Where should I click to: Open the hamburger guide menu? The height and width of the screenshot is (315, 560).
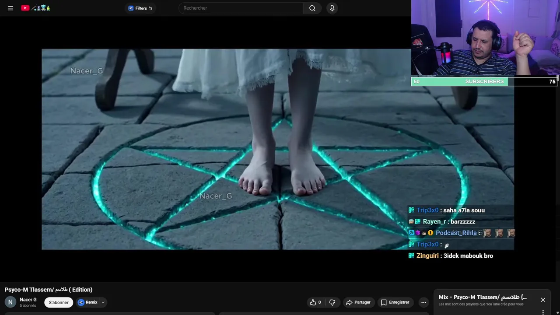pos(10,8)
